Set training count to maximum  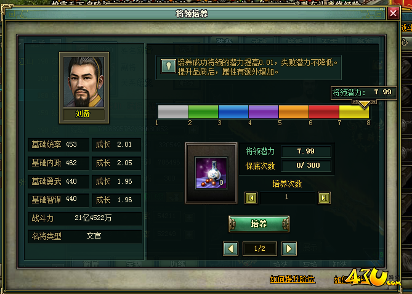point(324,198)
